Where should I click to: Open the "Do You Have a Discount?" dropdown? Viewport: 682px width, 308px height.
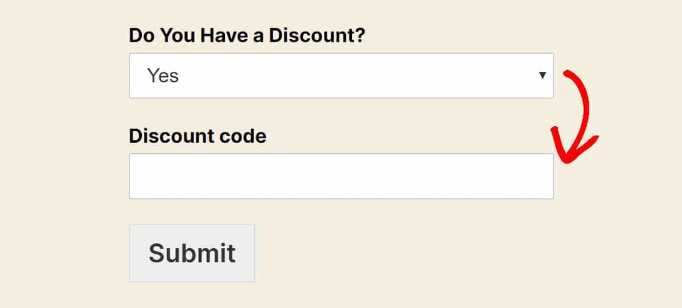[341, 76]
